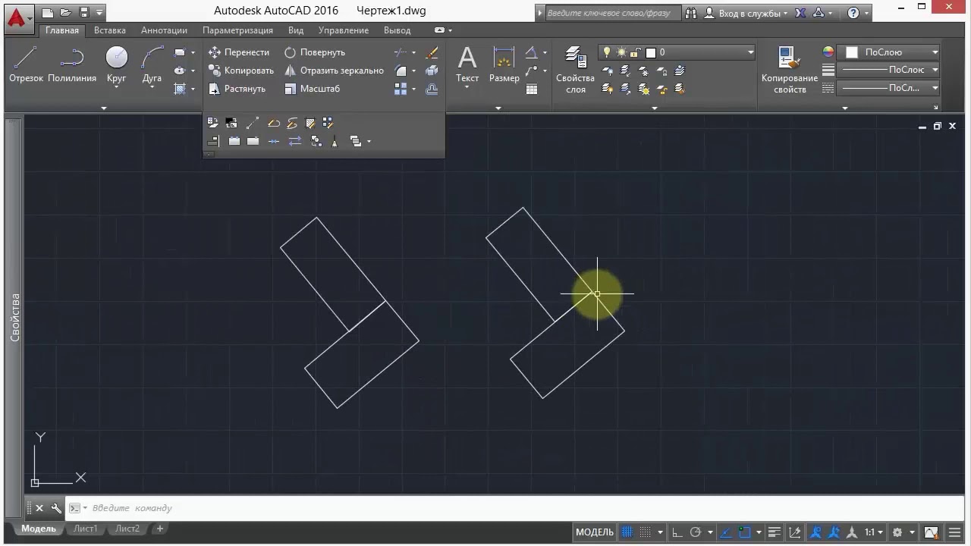
Task: Open the Свойства side palette bar
Action: tap(14, 317)
